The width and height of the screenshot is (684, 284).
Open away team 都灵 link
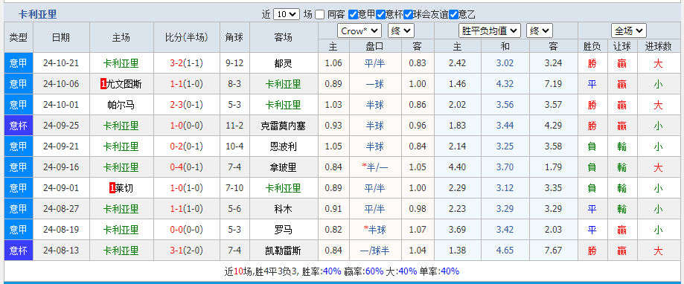(284, 64)
